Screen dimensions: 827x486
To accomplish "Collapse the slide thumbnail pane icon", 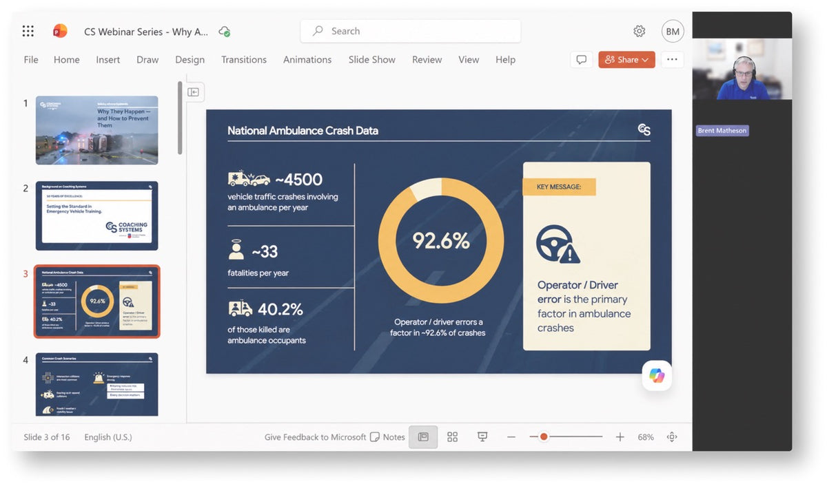I will 194,92.
